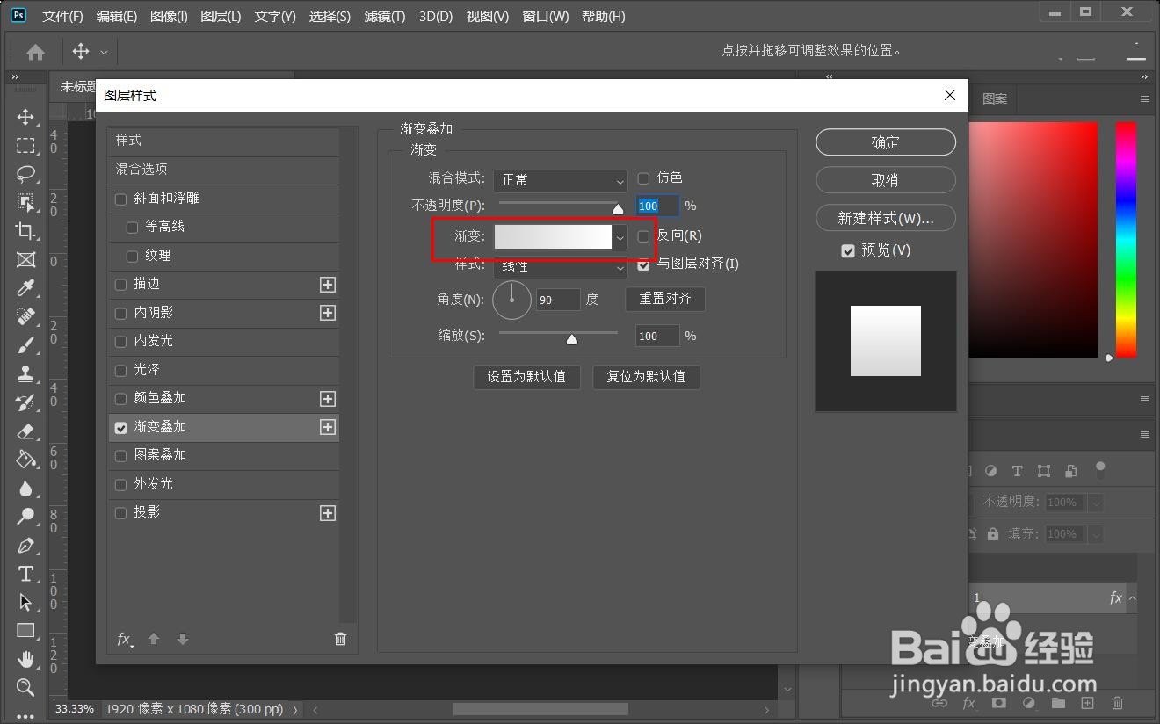Screen dimensions: 1160x724
Task: Click the 重置对齐 button
Action: coord(665,299)
